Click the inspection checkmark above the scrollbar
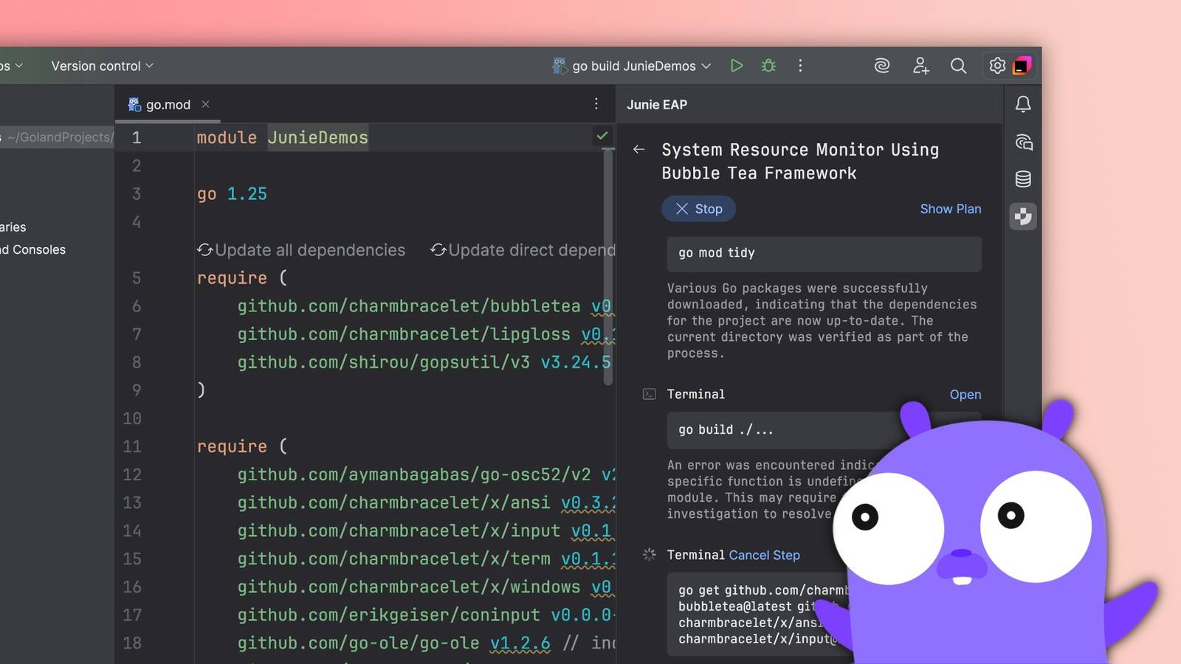1181x664 pixels. [x=602, y=136]
